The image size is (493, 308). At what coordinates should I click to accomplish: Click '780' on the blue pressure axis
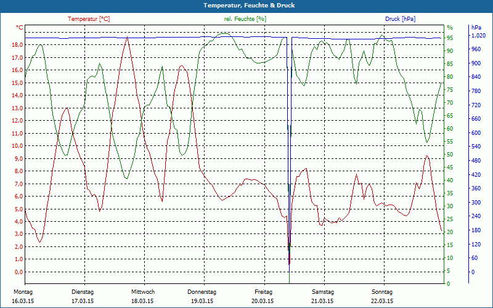point(476,91)
